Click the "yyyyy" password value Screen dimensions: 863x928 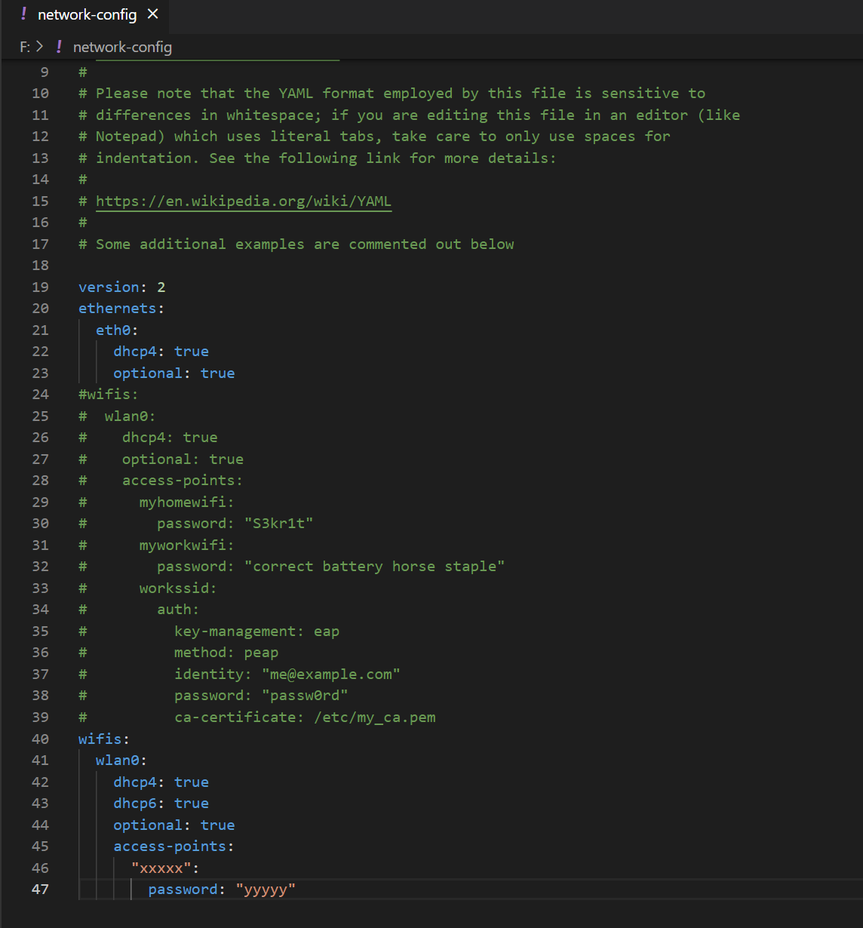[x=266, y=889]
